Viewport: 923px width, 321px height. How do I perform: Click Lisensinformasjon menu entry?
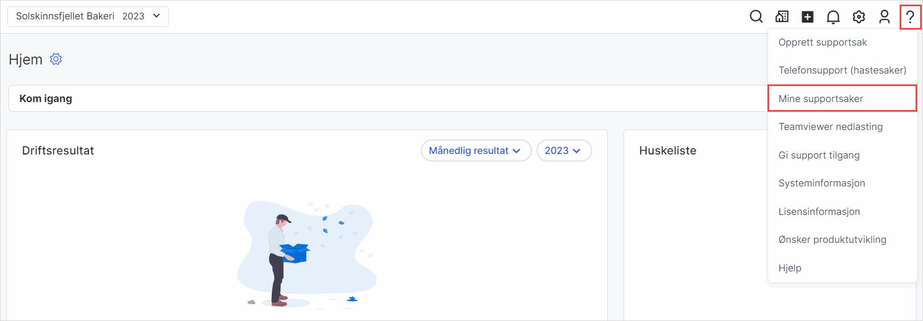(x=819, y=212)
